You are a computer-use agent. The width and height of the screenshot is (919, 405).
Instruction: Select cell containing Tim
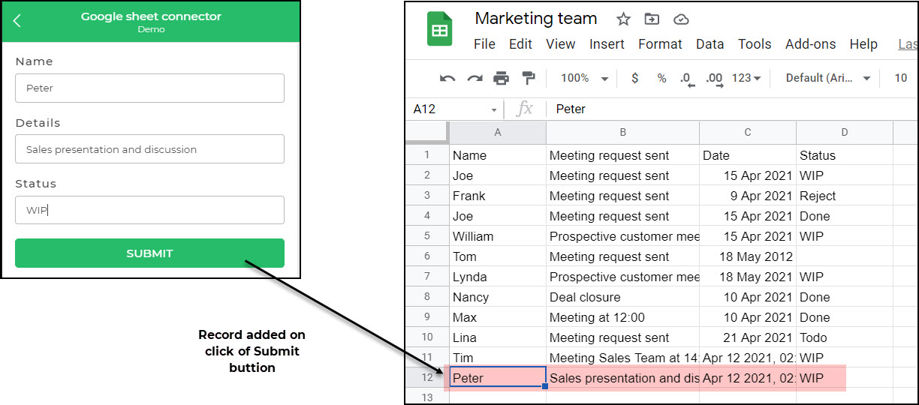497,358
